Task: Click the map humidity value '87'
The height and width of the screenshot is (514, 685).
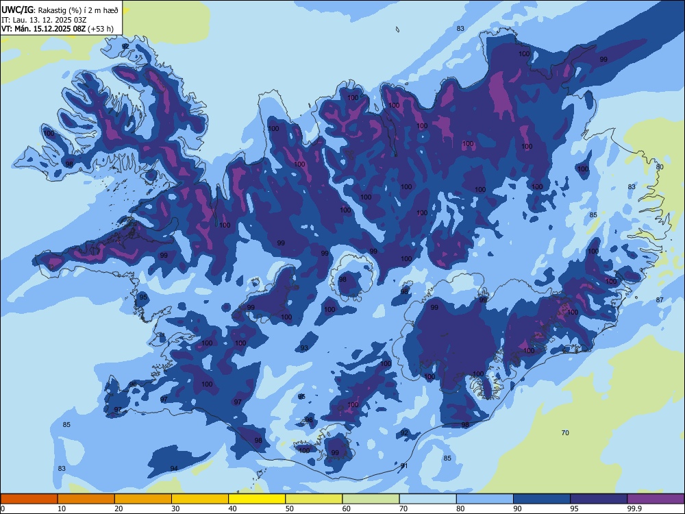Action: pos(660,300)
